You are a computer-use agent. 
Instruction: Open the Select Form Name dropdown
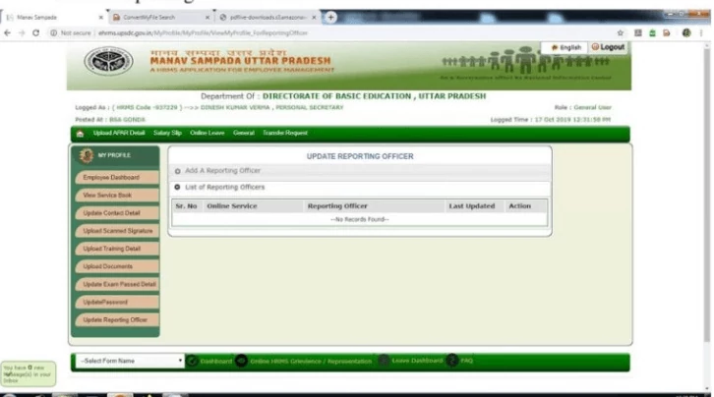point(130,361)
